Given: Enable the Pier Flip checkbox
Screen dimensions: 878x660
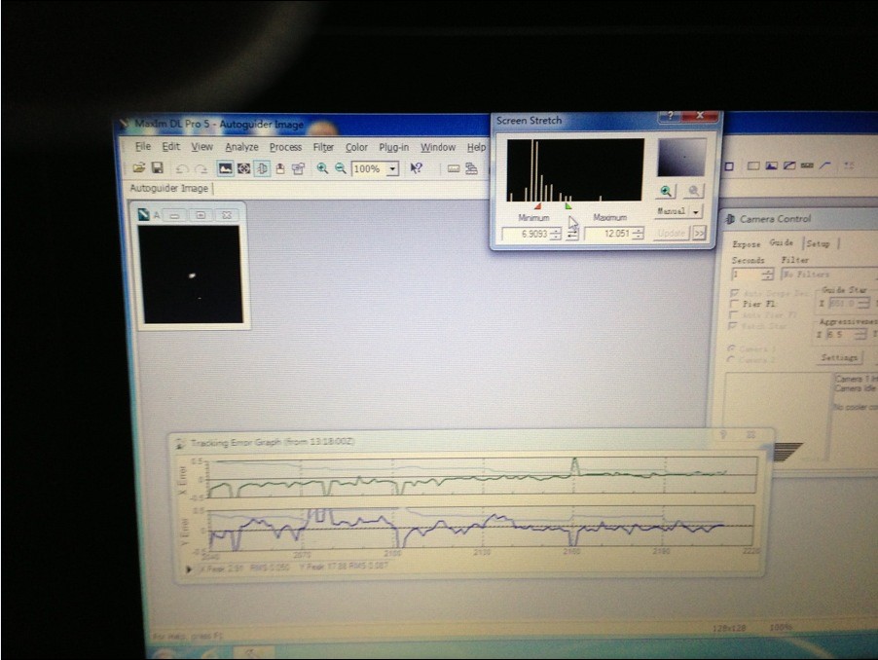Looking at the screenshot, I should [x=733, y=304].
